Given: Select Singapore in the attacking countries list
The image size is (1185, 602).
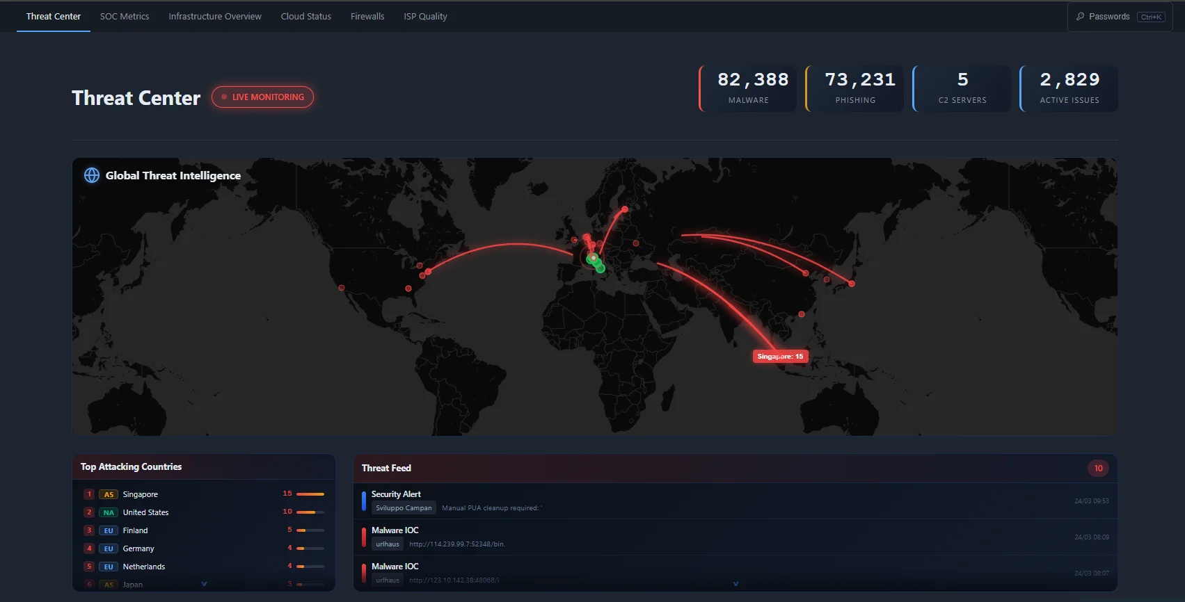Looking at the screenshot, I should pos(204,494).
